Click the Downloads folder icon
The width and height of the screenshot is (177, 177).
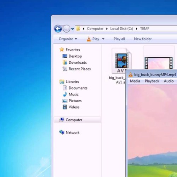[65, 62]
